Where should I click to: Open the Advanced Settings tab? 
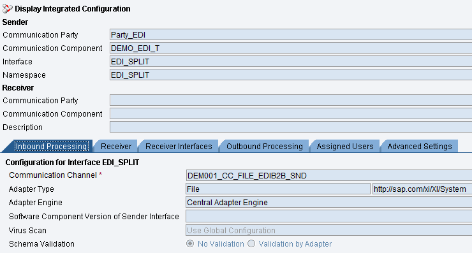[420, 147]
